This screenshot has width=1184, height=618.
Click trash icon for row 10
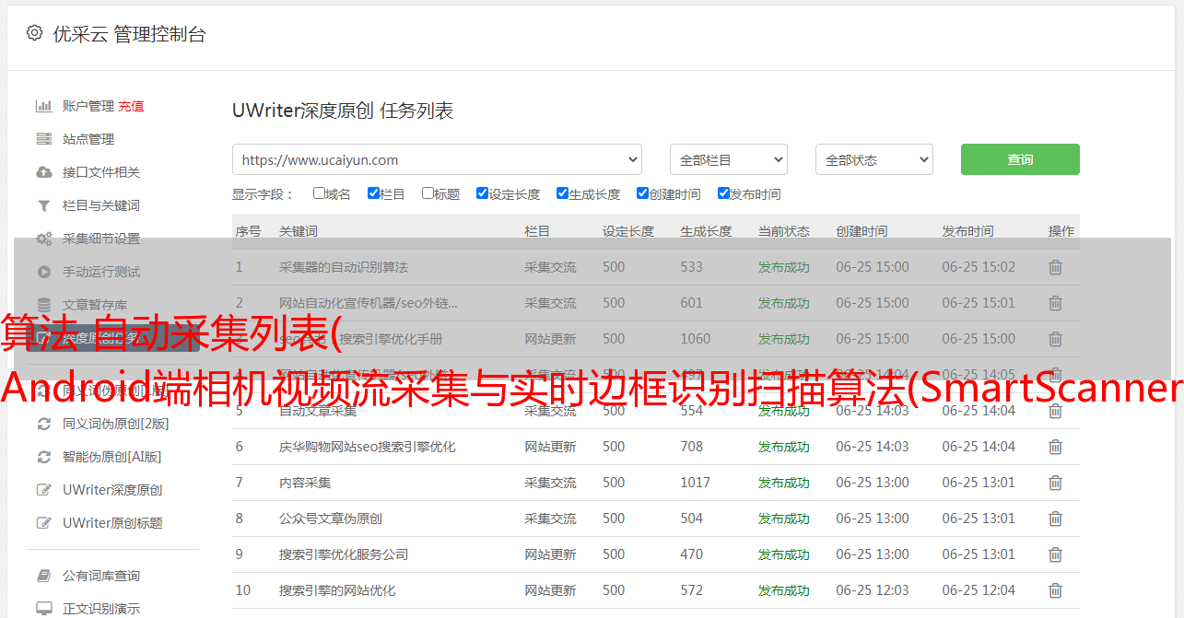coord(1055,590)
